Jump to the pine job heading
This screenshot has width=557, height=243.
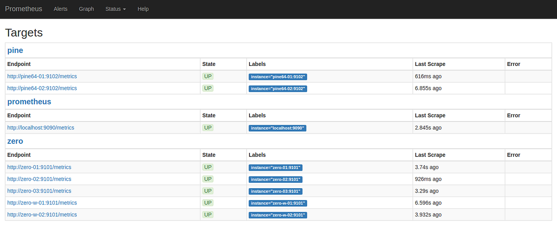15,50
